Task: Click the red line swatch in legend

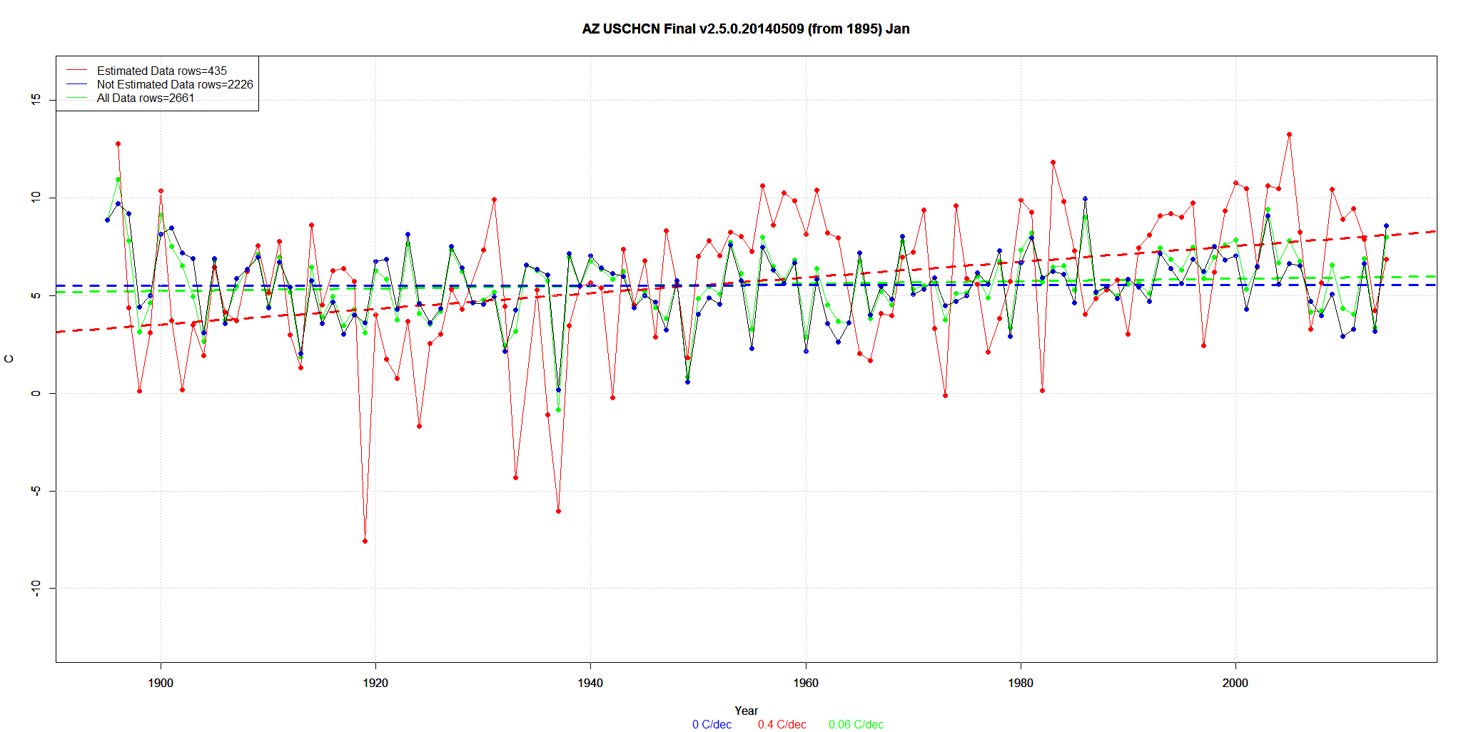Action: pos(76,71)
